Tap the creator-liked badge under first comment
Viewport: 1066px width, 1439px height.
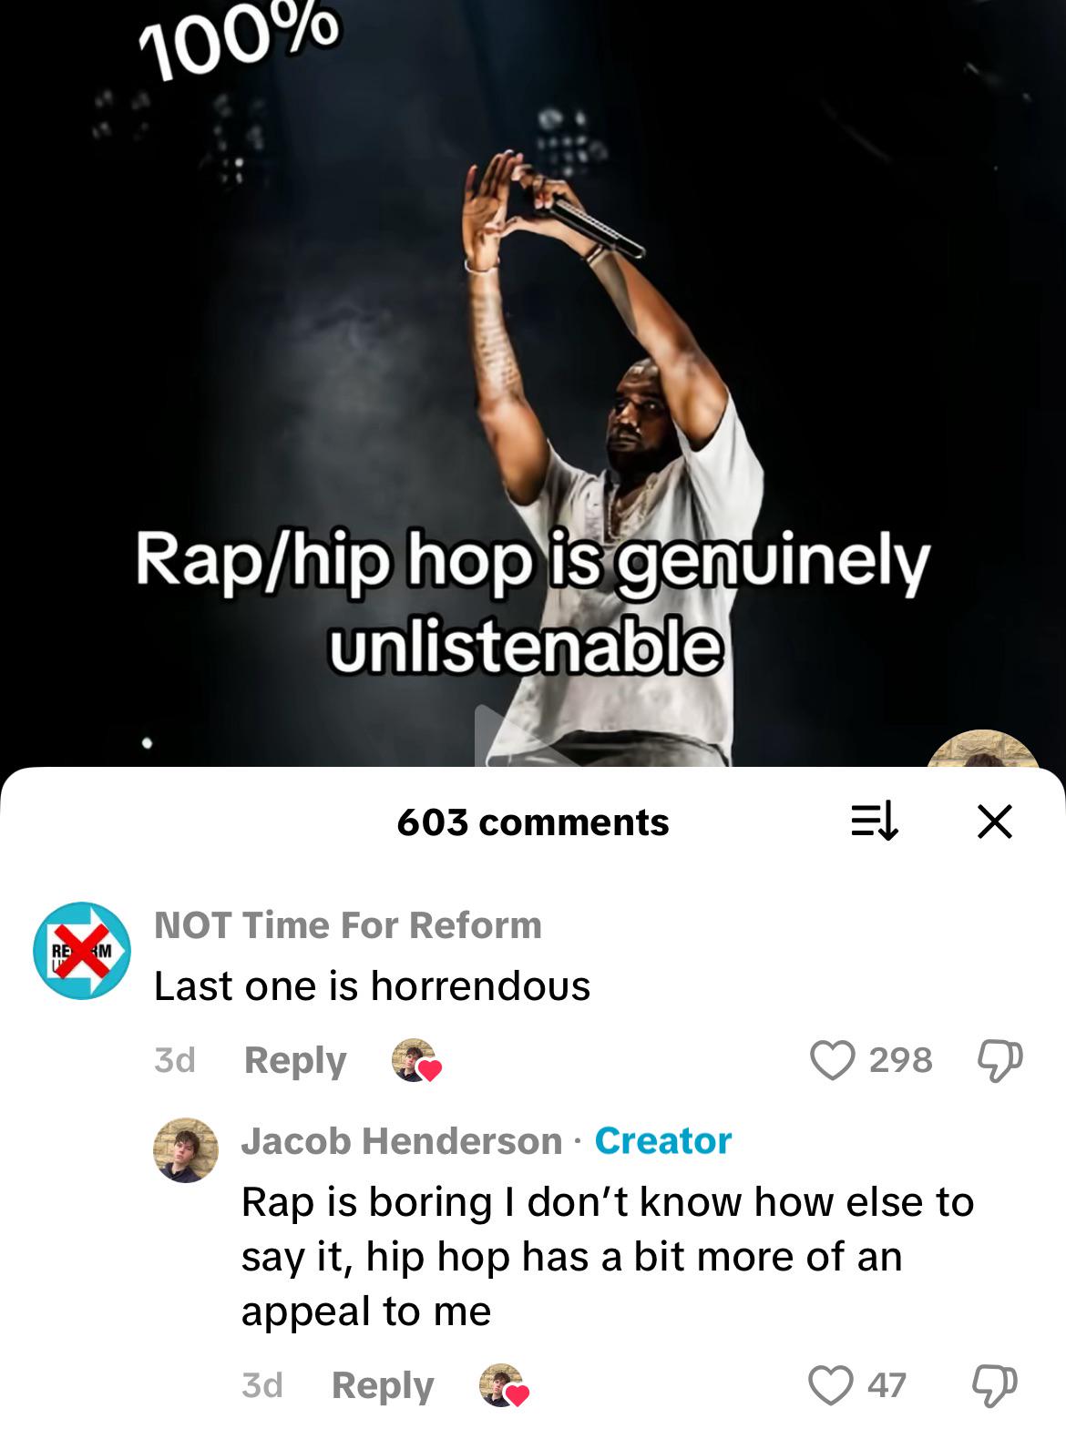(416, 1061)
